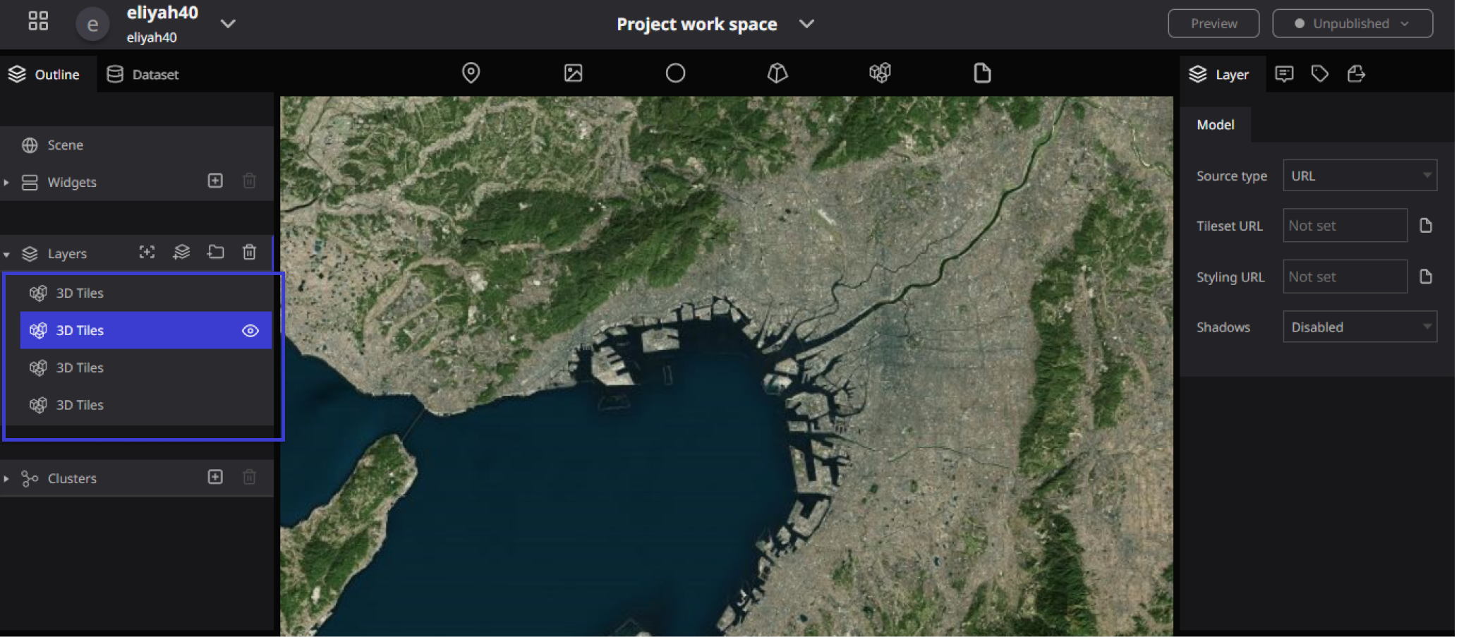Choose file for Styling URL

tap(1425, 277)
